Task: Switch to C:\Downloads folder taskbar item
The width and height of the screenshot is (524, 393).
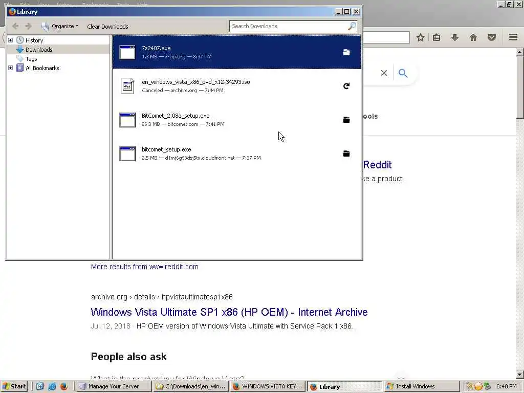Action: (x=190, y=386)
